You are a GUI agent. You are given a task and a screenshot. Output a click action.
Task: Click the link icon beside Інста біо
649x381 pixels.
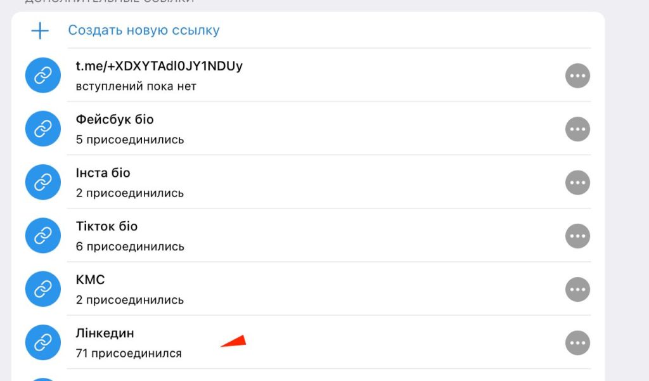click(x=43, y=182)
